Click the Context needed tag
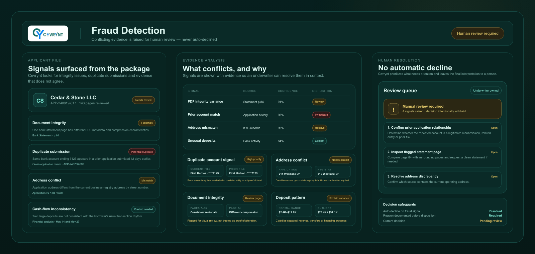Screen dimensions: 535x254 coord(143,209)
